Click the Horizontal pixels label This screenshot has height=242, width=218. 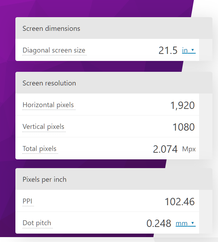point(48,105)
